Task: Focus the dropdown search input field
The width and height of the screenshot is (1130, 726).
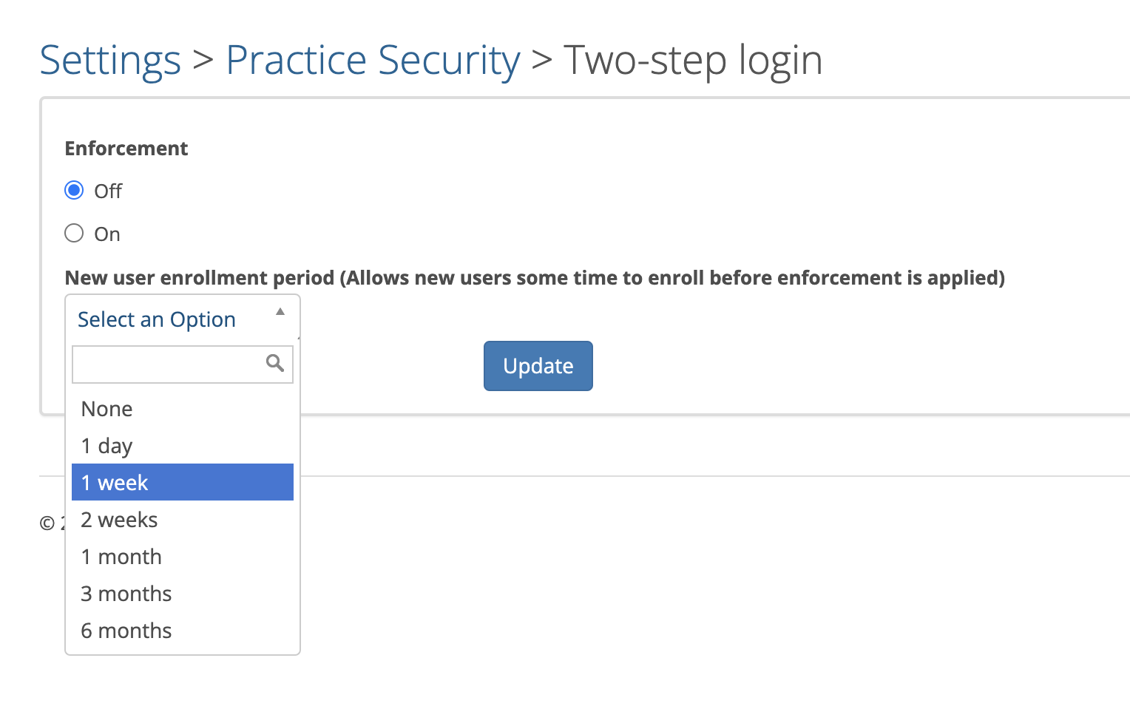Action: point(183,364)
